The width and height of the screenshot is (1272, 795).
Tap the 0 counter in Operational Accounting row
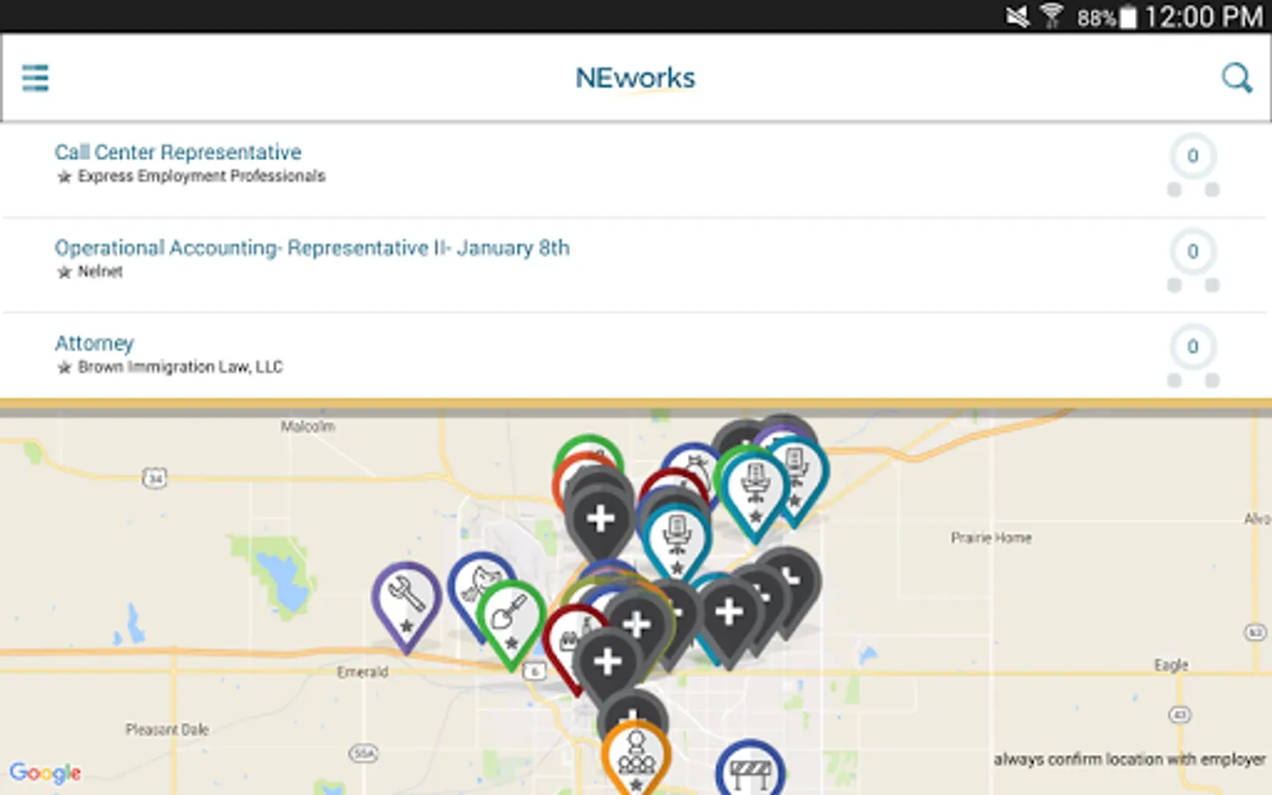coord(1192,252)
